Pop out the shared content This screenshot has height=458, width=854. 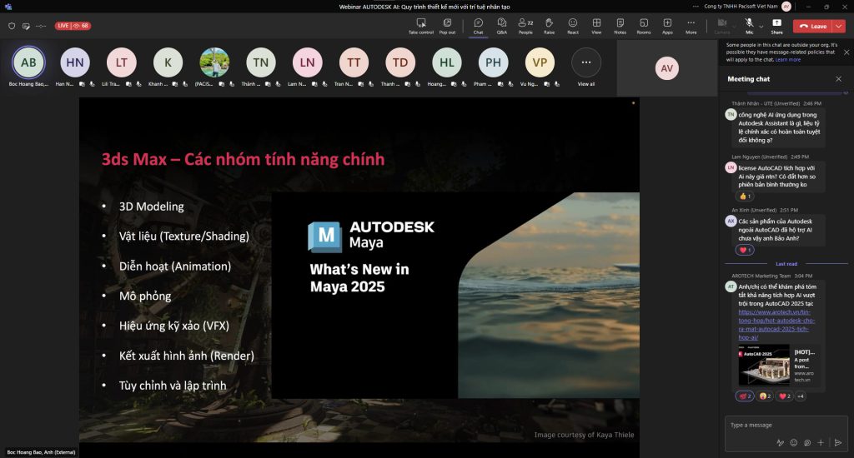[x=447, y=26]
